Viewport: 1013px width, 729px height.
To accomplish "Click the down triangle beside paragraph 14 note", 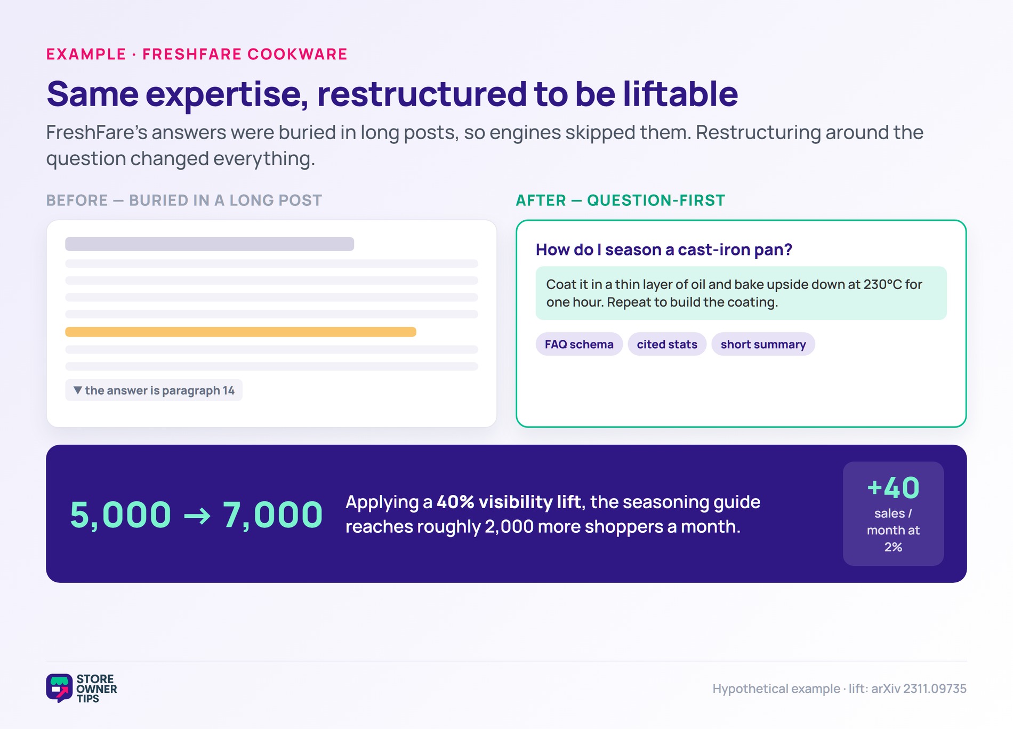I will [x=78, y=390].
